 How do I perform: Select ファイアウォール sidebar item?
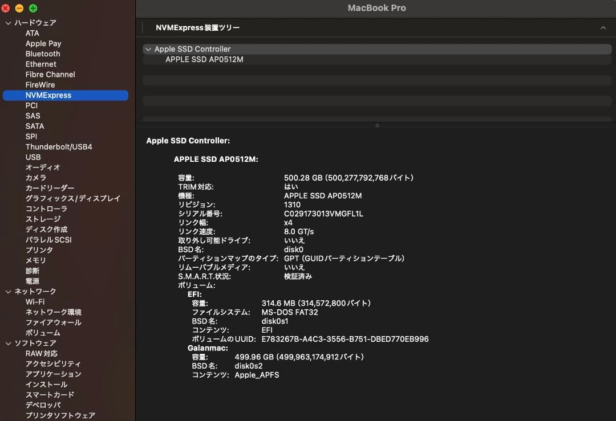click(54, 322)
